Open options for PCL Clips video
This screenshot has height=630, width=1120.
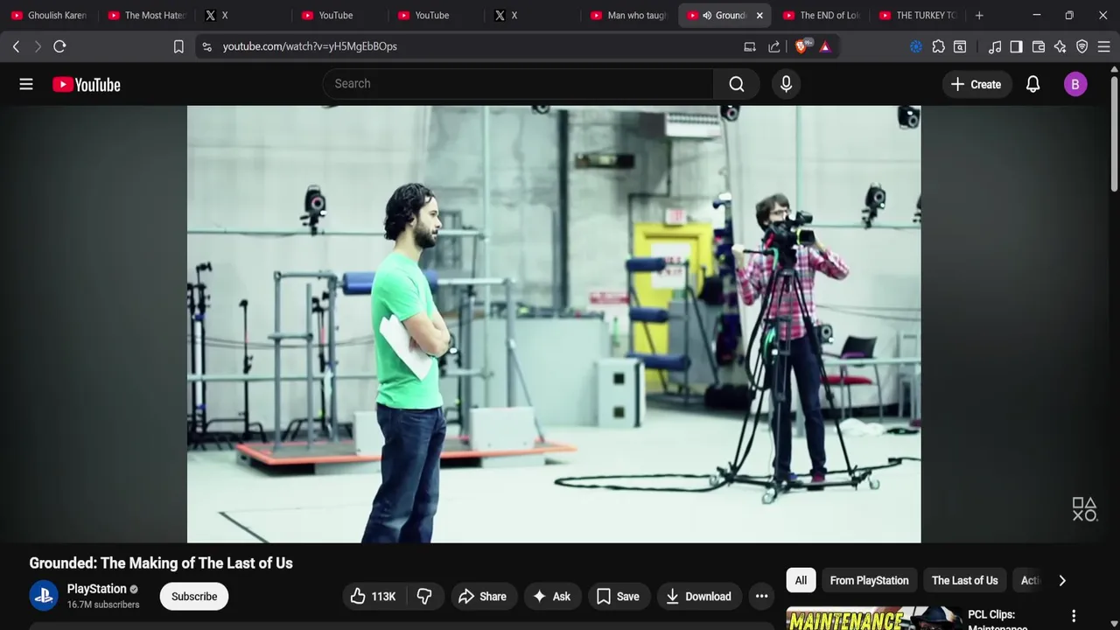point(1074,616)
